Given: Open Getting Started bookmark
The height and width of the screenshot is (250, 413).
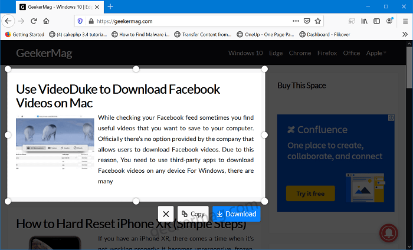Looking at the screenshot, I should click(25, 34).
